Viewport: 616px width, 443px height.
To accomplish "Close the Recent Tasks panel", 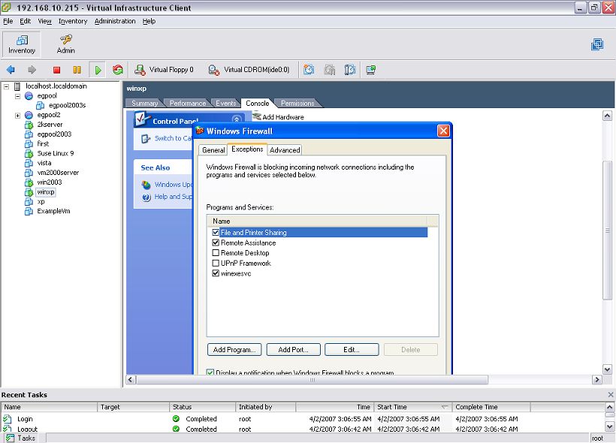I will pos(611,395).
